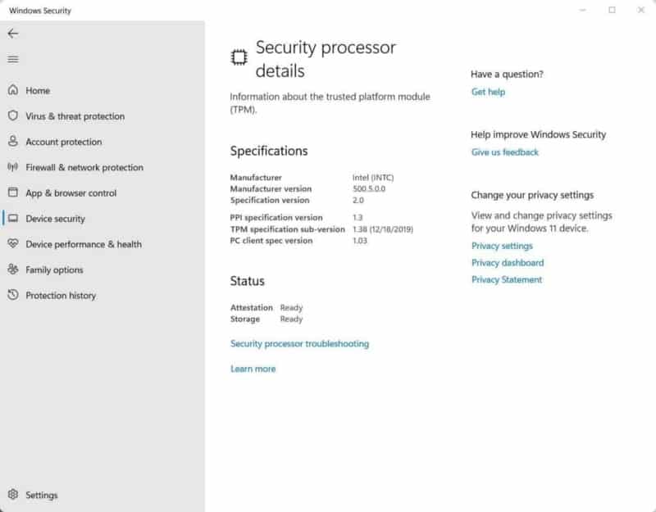This screenshot has height=512, width=656.
Task: Click Learn more about TPM
Action: click(x=253, y=369)
